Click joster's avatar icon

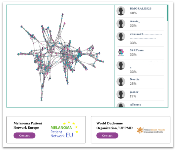tap(121, 94)
